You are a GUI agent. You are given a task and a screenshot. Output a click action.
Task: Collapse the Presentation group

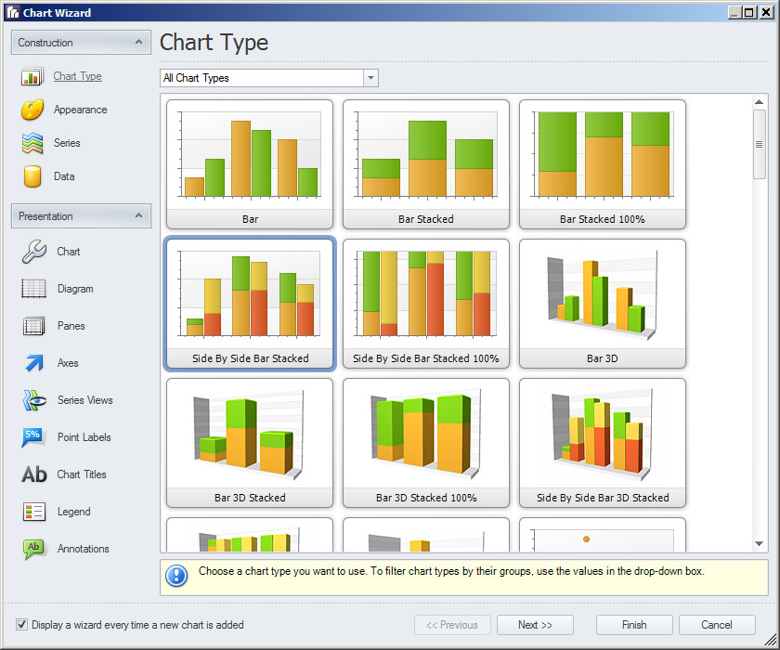coord(138,215)
